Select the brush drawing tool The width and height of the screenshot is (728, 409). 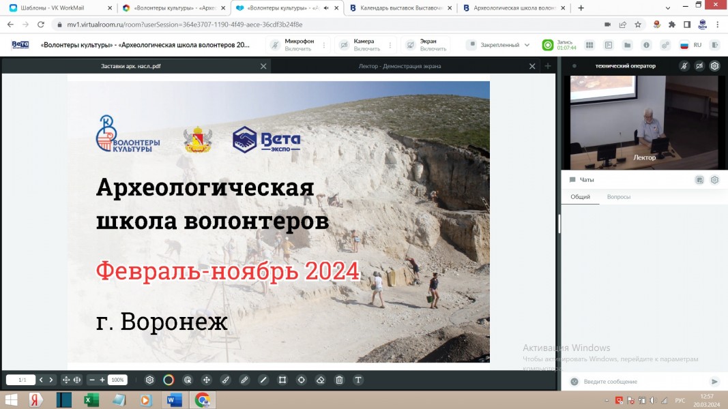point(225,380)
